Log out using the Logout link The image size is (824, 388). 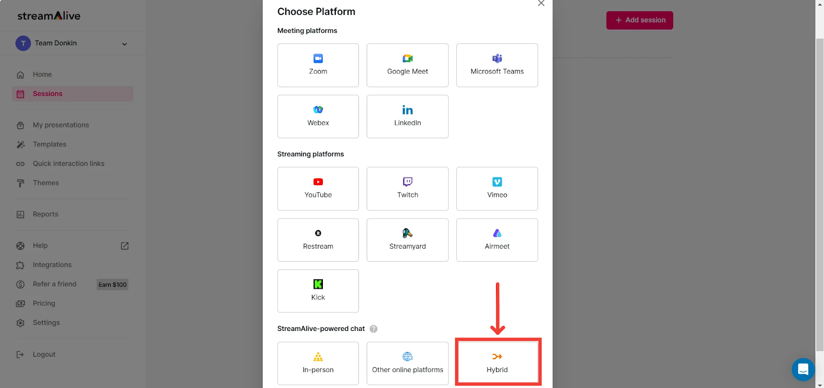(44, 355)
